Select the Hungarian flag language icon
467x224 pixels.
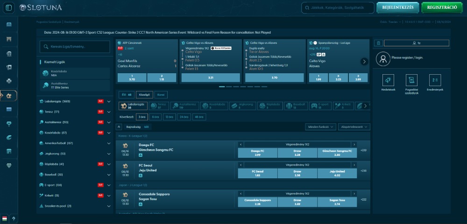pos(5,218)
